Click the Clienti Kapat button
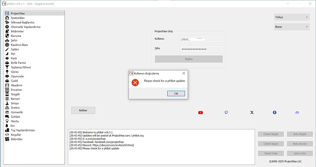This screenshot has width=316, height=167. (x=271, y=144)
